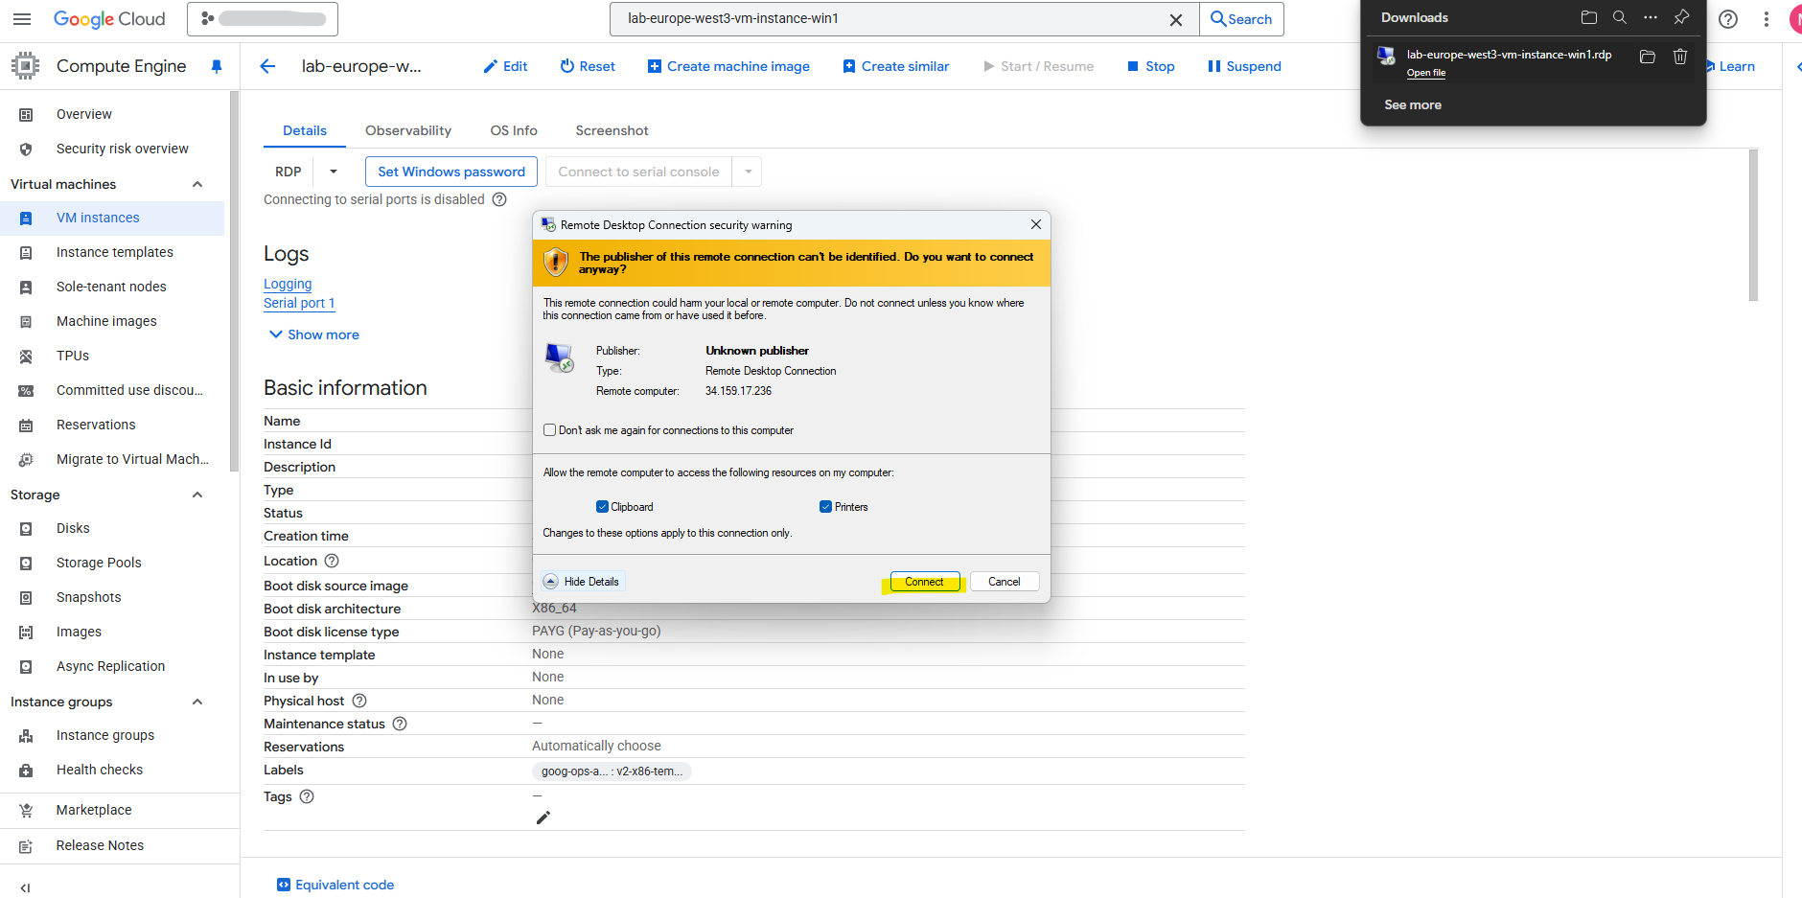
Task: Click the RDP button
Action: (288, 172)
